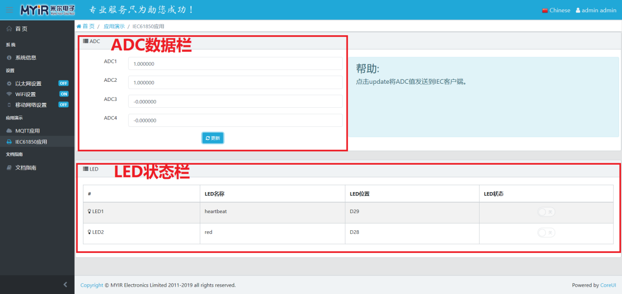The image size is (622, 294).
Task: Select 系统信息 in the sidebar
Action: 26,57
